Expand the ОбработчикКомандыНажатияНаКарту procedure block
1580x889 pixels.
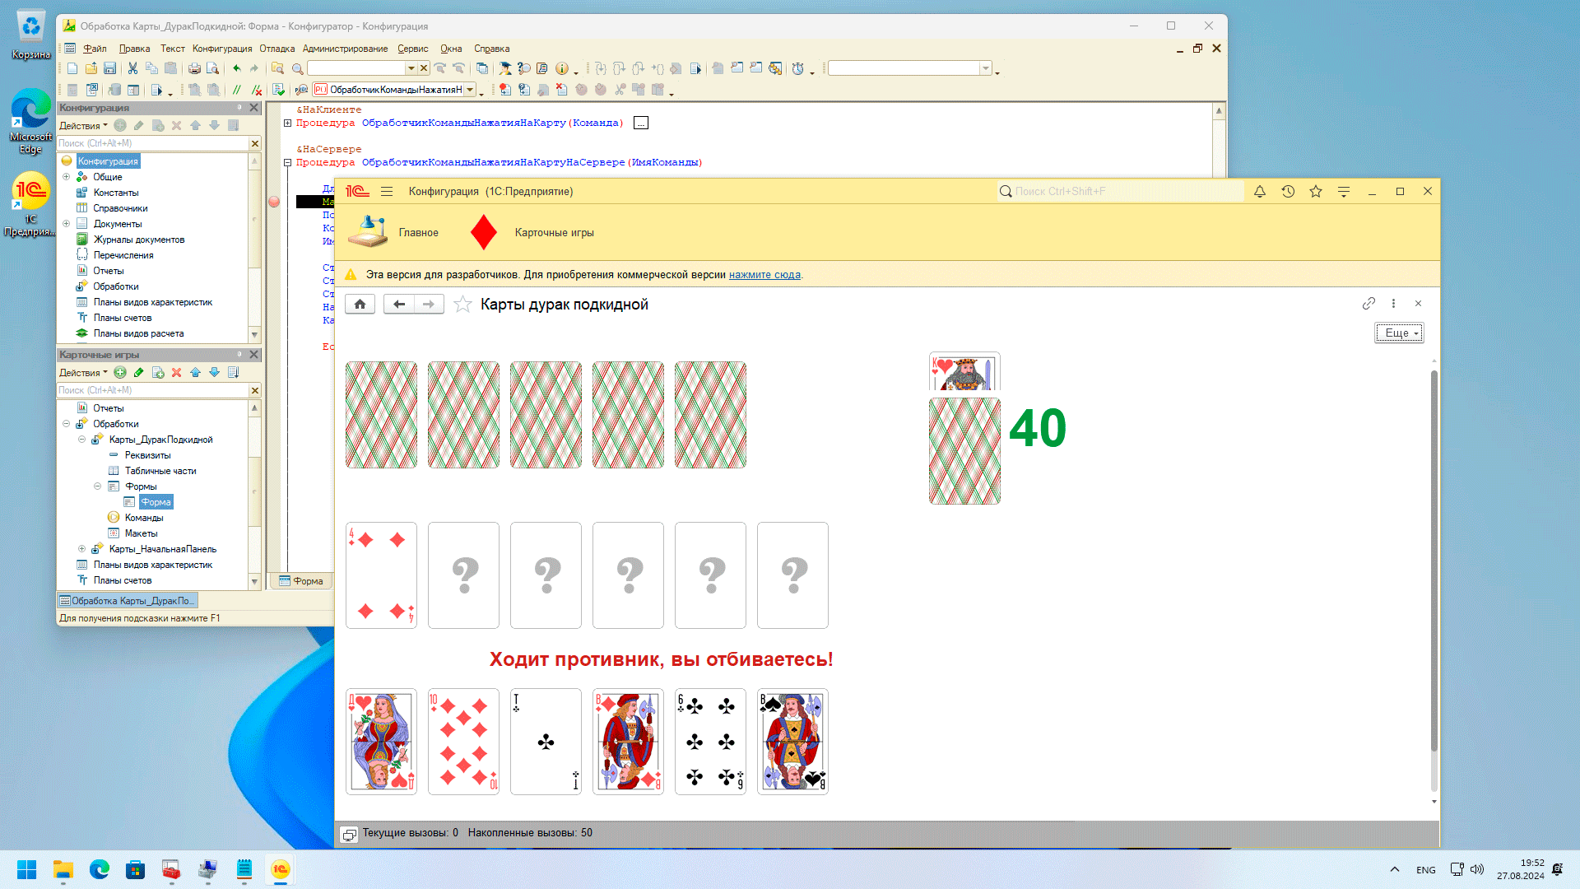point(288,123)
